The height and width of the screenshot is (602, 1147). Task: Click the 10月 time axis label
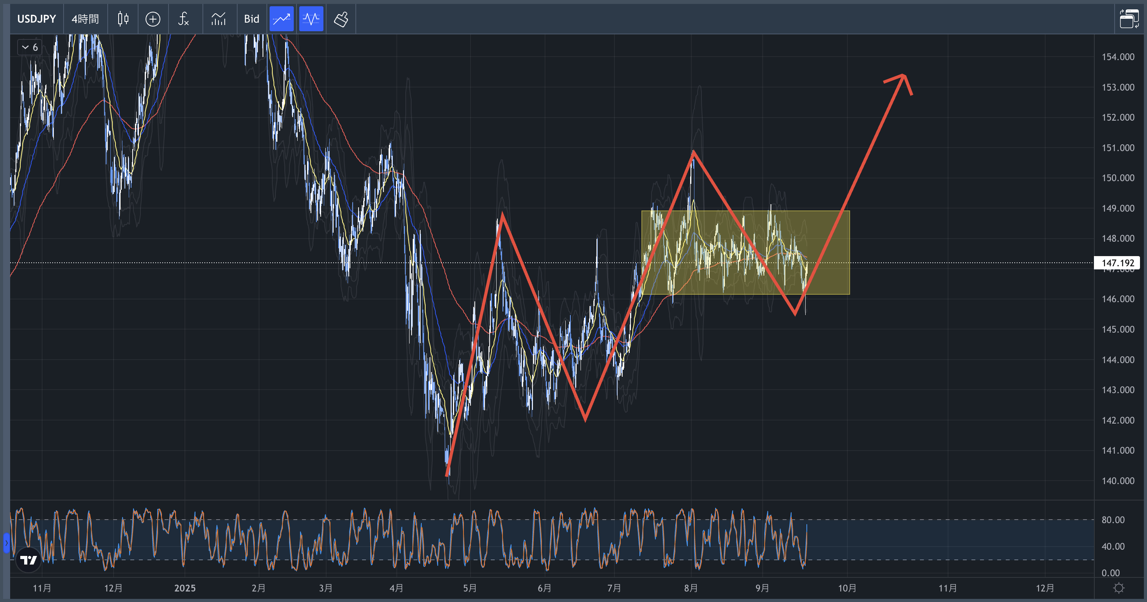[847, 588]
